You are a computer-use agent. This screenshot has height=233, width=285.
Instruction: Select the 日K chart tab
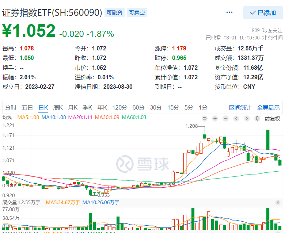(43, 107)
